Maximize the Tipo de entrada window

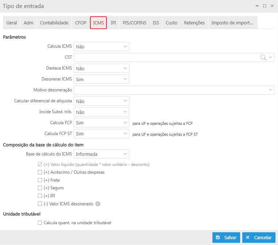pos(265,6)
